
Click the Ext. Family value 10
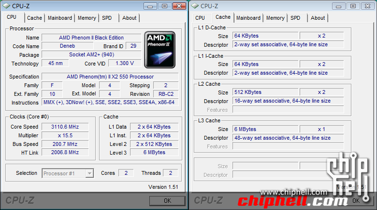pos(52,94)
